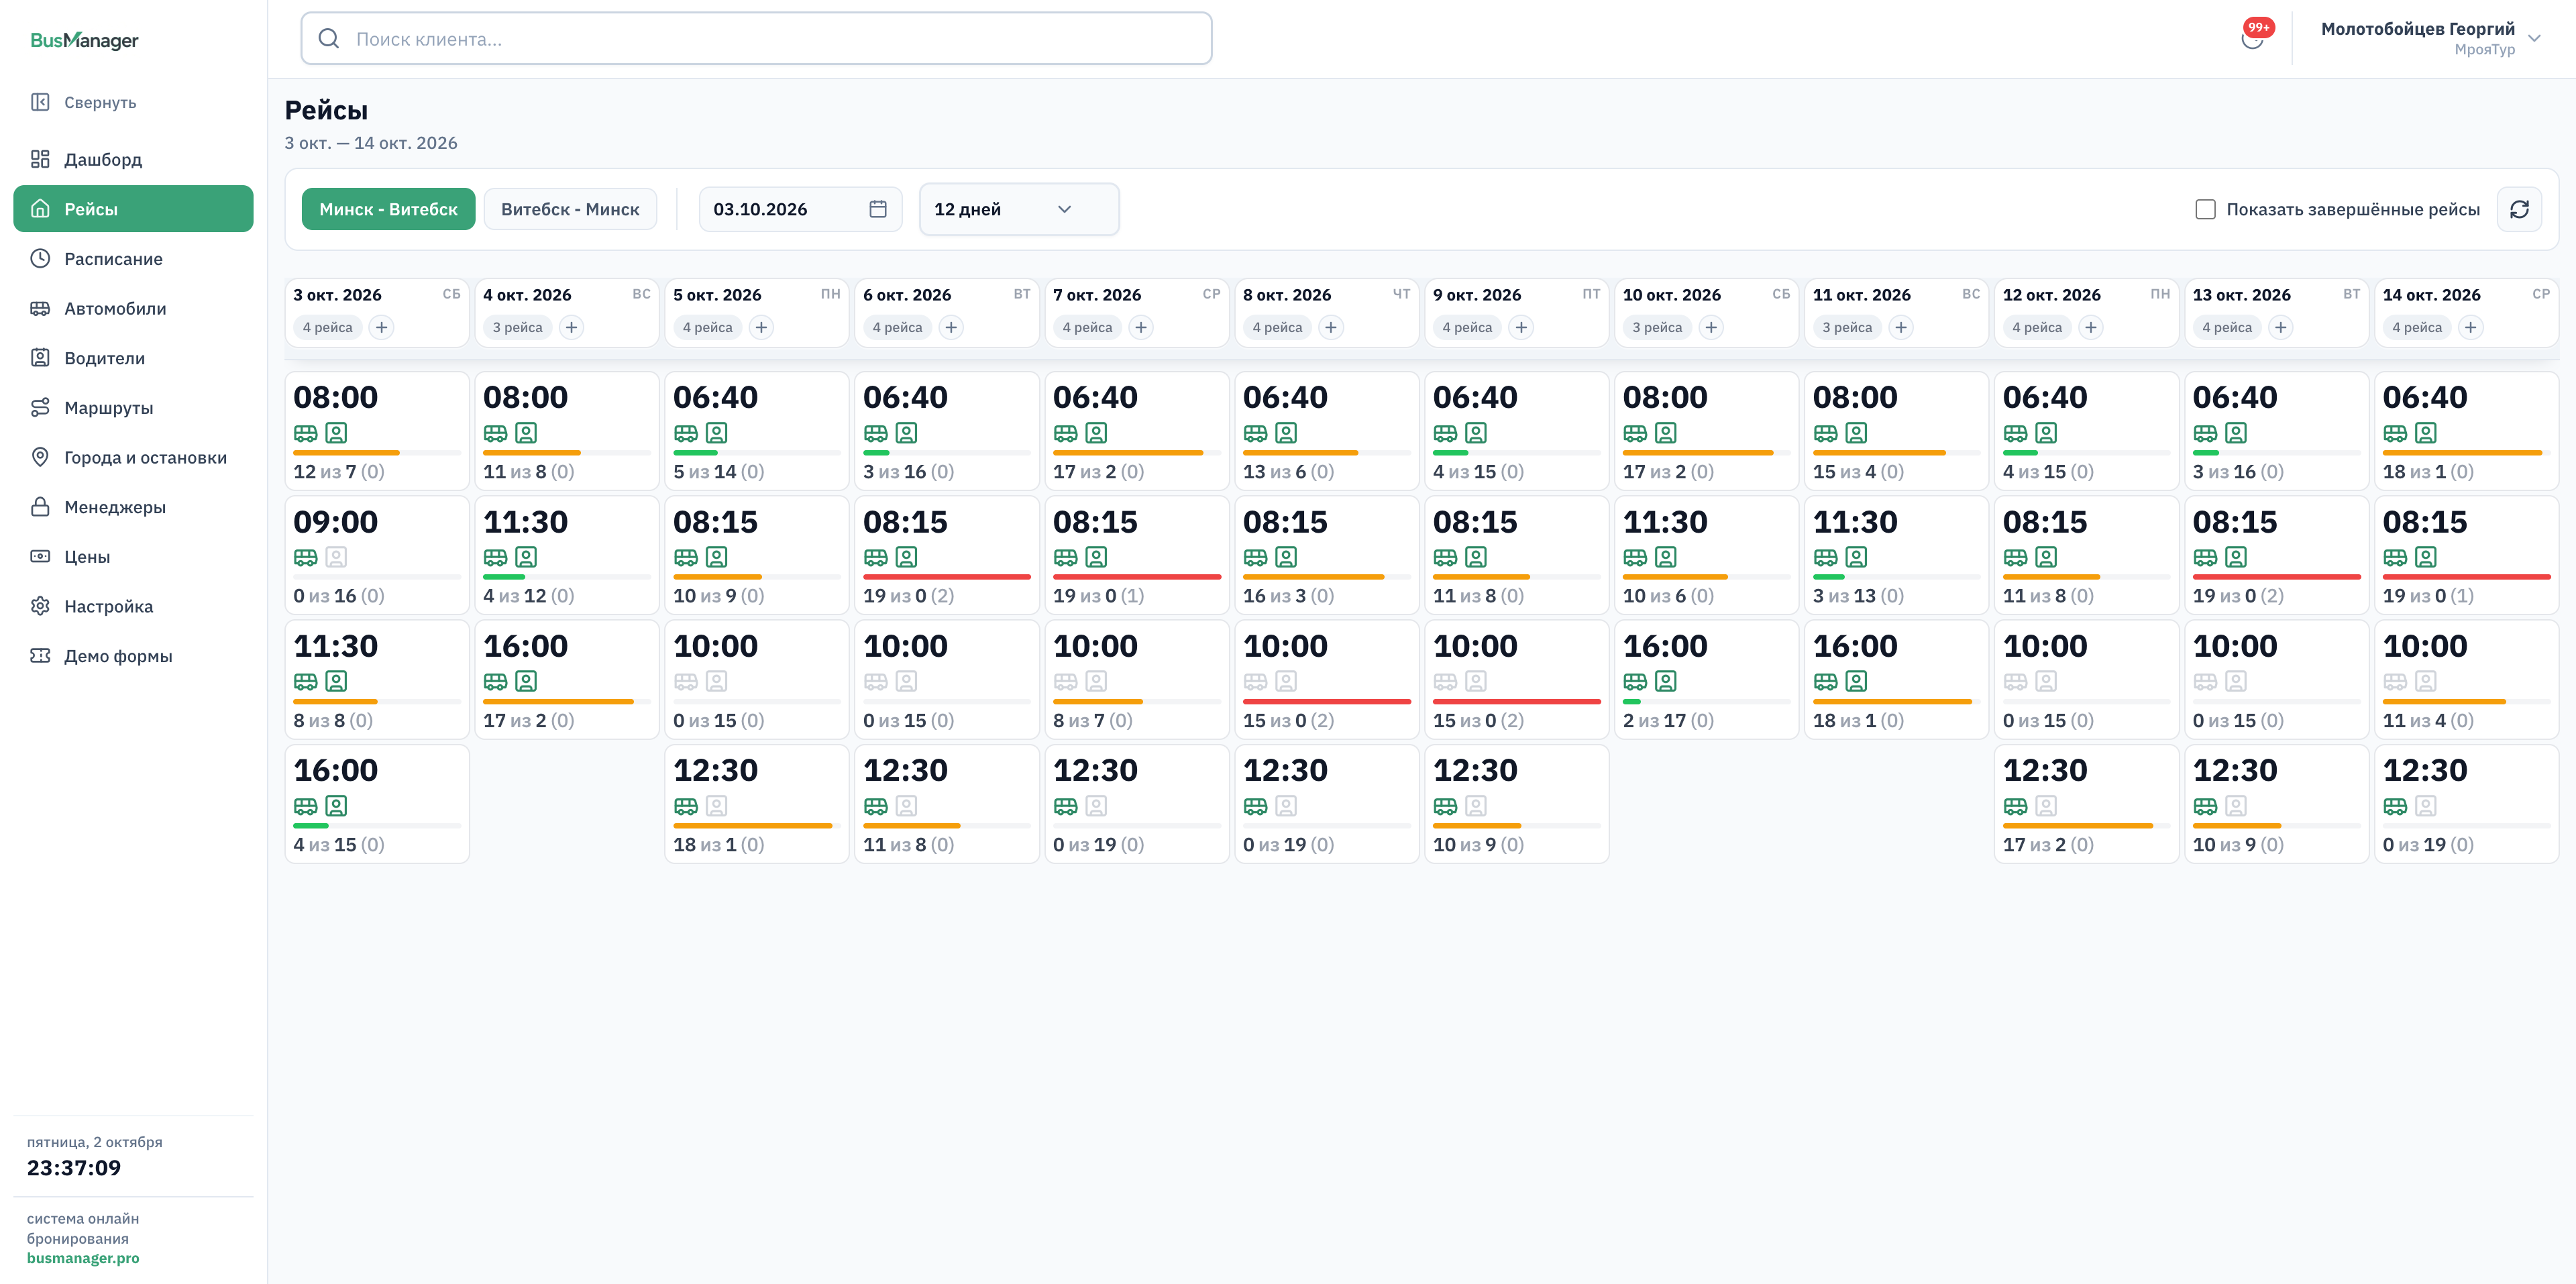
Task: Open Расписание section in sidebar
Action: [133, 258]
